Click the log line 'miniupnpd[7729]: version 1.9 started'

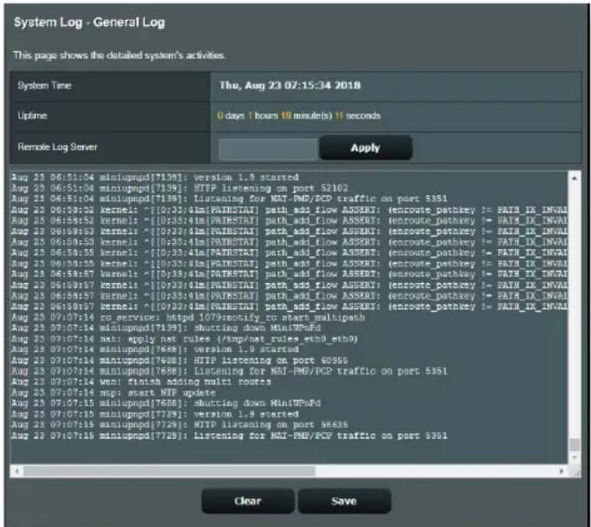coord(155,414)
